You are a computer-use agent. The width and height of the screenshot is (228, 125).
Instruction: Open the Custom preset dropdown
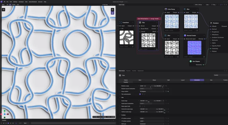coord(221,75)
